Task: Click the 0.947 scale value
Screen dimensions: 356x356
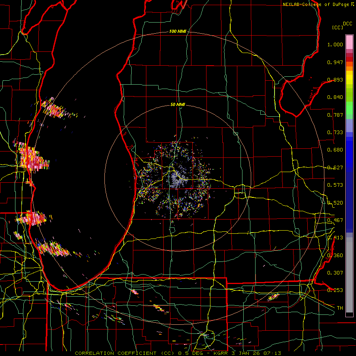Action: [335, 62]
